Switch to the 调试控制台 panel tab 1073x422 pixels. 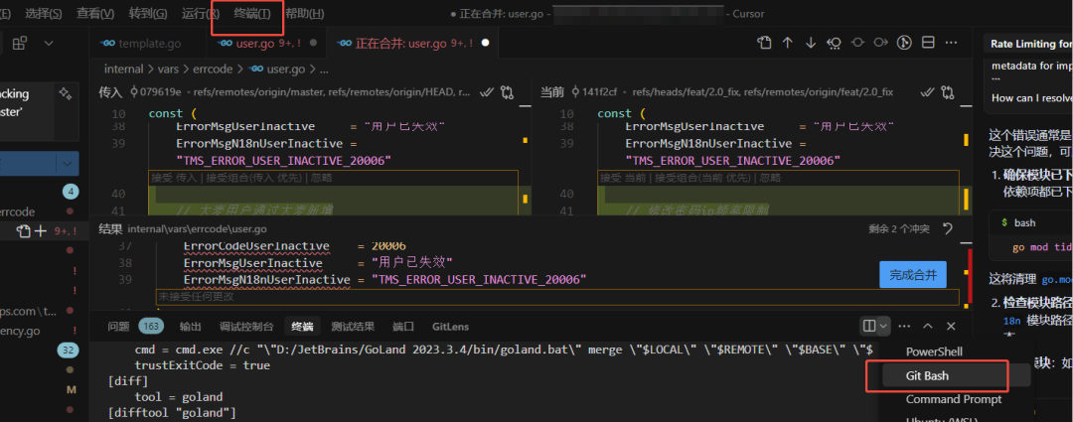pyautogui.click(x=246, y=327)
